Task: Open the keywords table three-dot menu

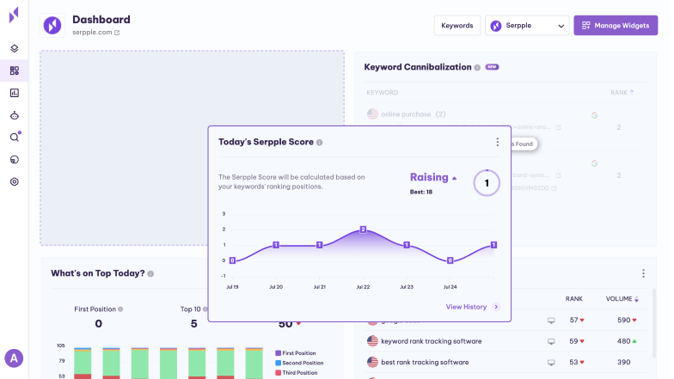Action: pyautogui.click(x=643, y=273)
